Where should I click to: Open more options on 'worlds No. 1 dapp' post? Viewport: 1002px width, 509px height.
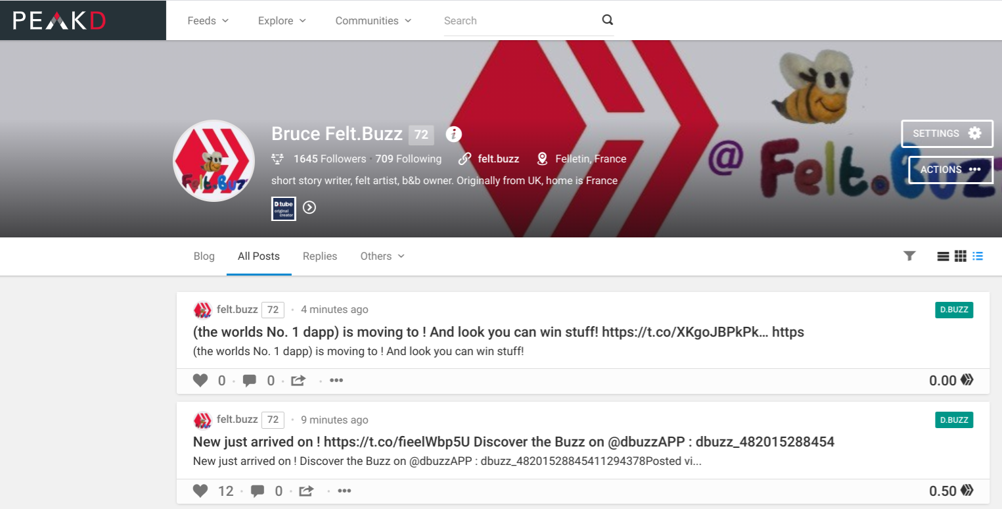tap(336, 380)
